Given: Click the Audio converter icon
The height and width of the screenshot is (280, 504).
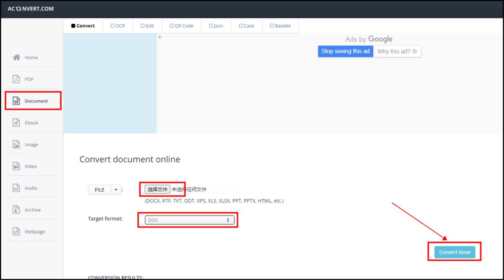Looking at the screenshot, I should [16, 188].
